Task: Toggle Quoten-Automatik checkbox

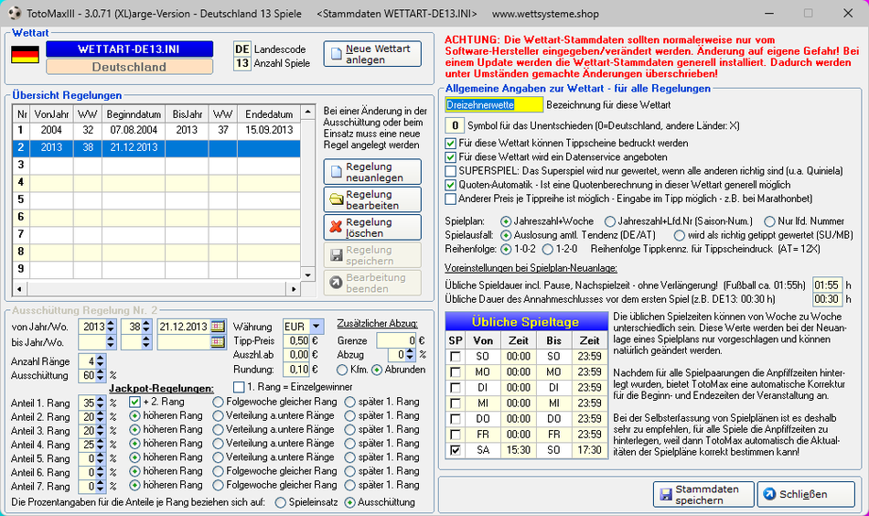Action: coord(451,185)
